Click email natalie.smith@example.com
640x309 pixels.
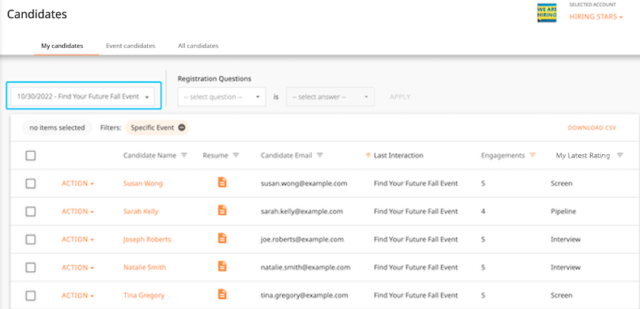click(306, 267)
